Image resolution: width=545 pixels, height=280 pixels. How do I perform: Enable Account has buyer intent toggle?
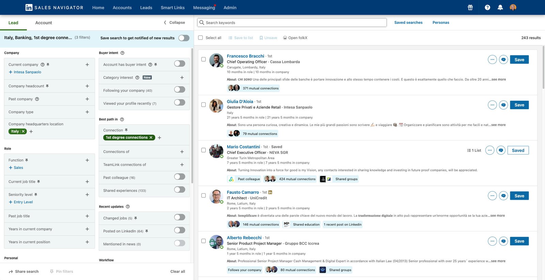pyautogui.click(x=180, y=64)
